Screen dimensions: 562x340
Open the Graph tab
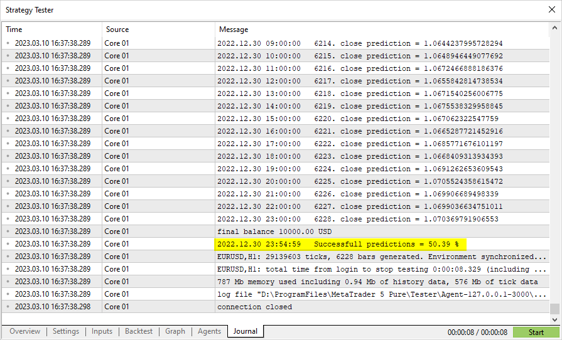click(175, 332)
